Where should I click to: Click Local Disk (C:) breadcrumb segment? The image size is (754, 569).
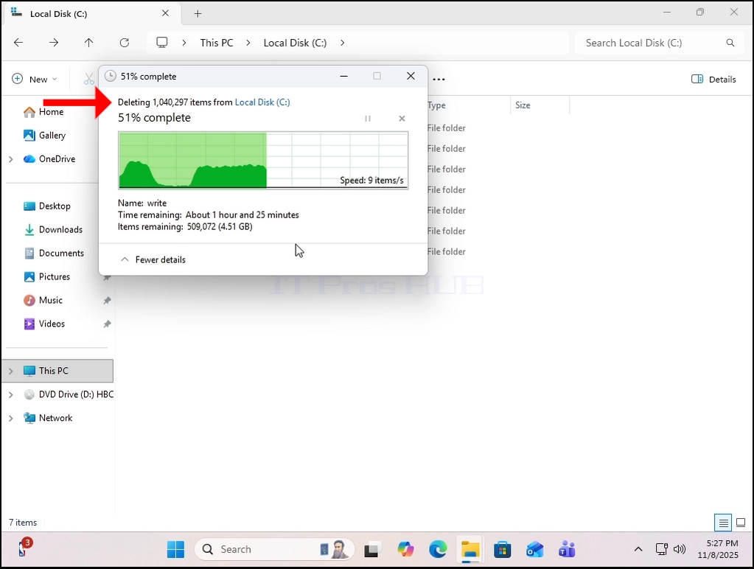coord(295,43)
